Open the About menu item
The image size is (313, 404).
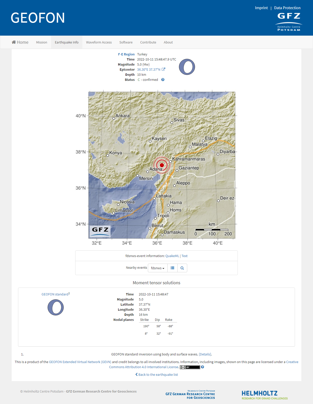[x=168, y=42]
